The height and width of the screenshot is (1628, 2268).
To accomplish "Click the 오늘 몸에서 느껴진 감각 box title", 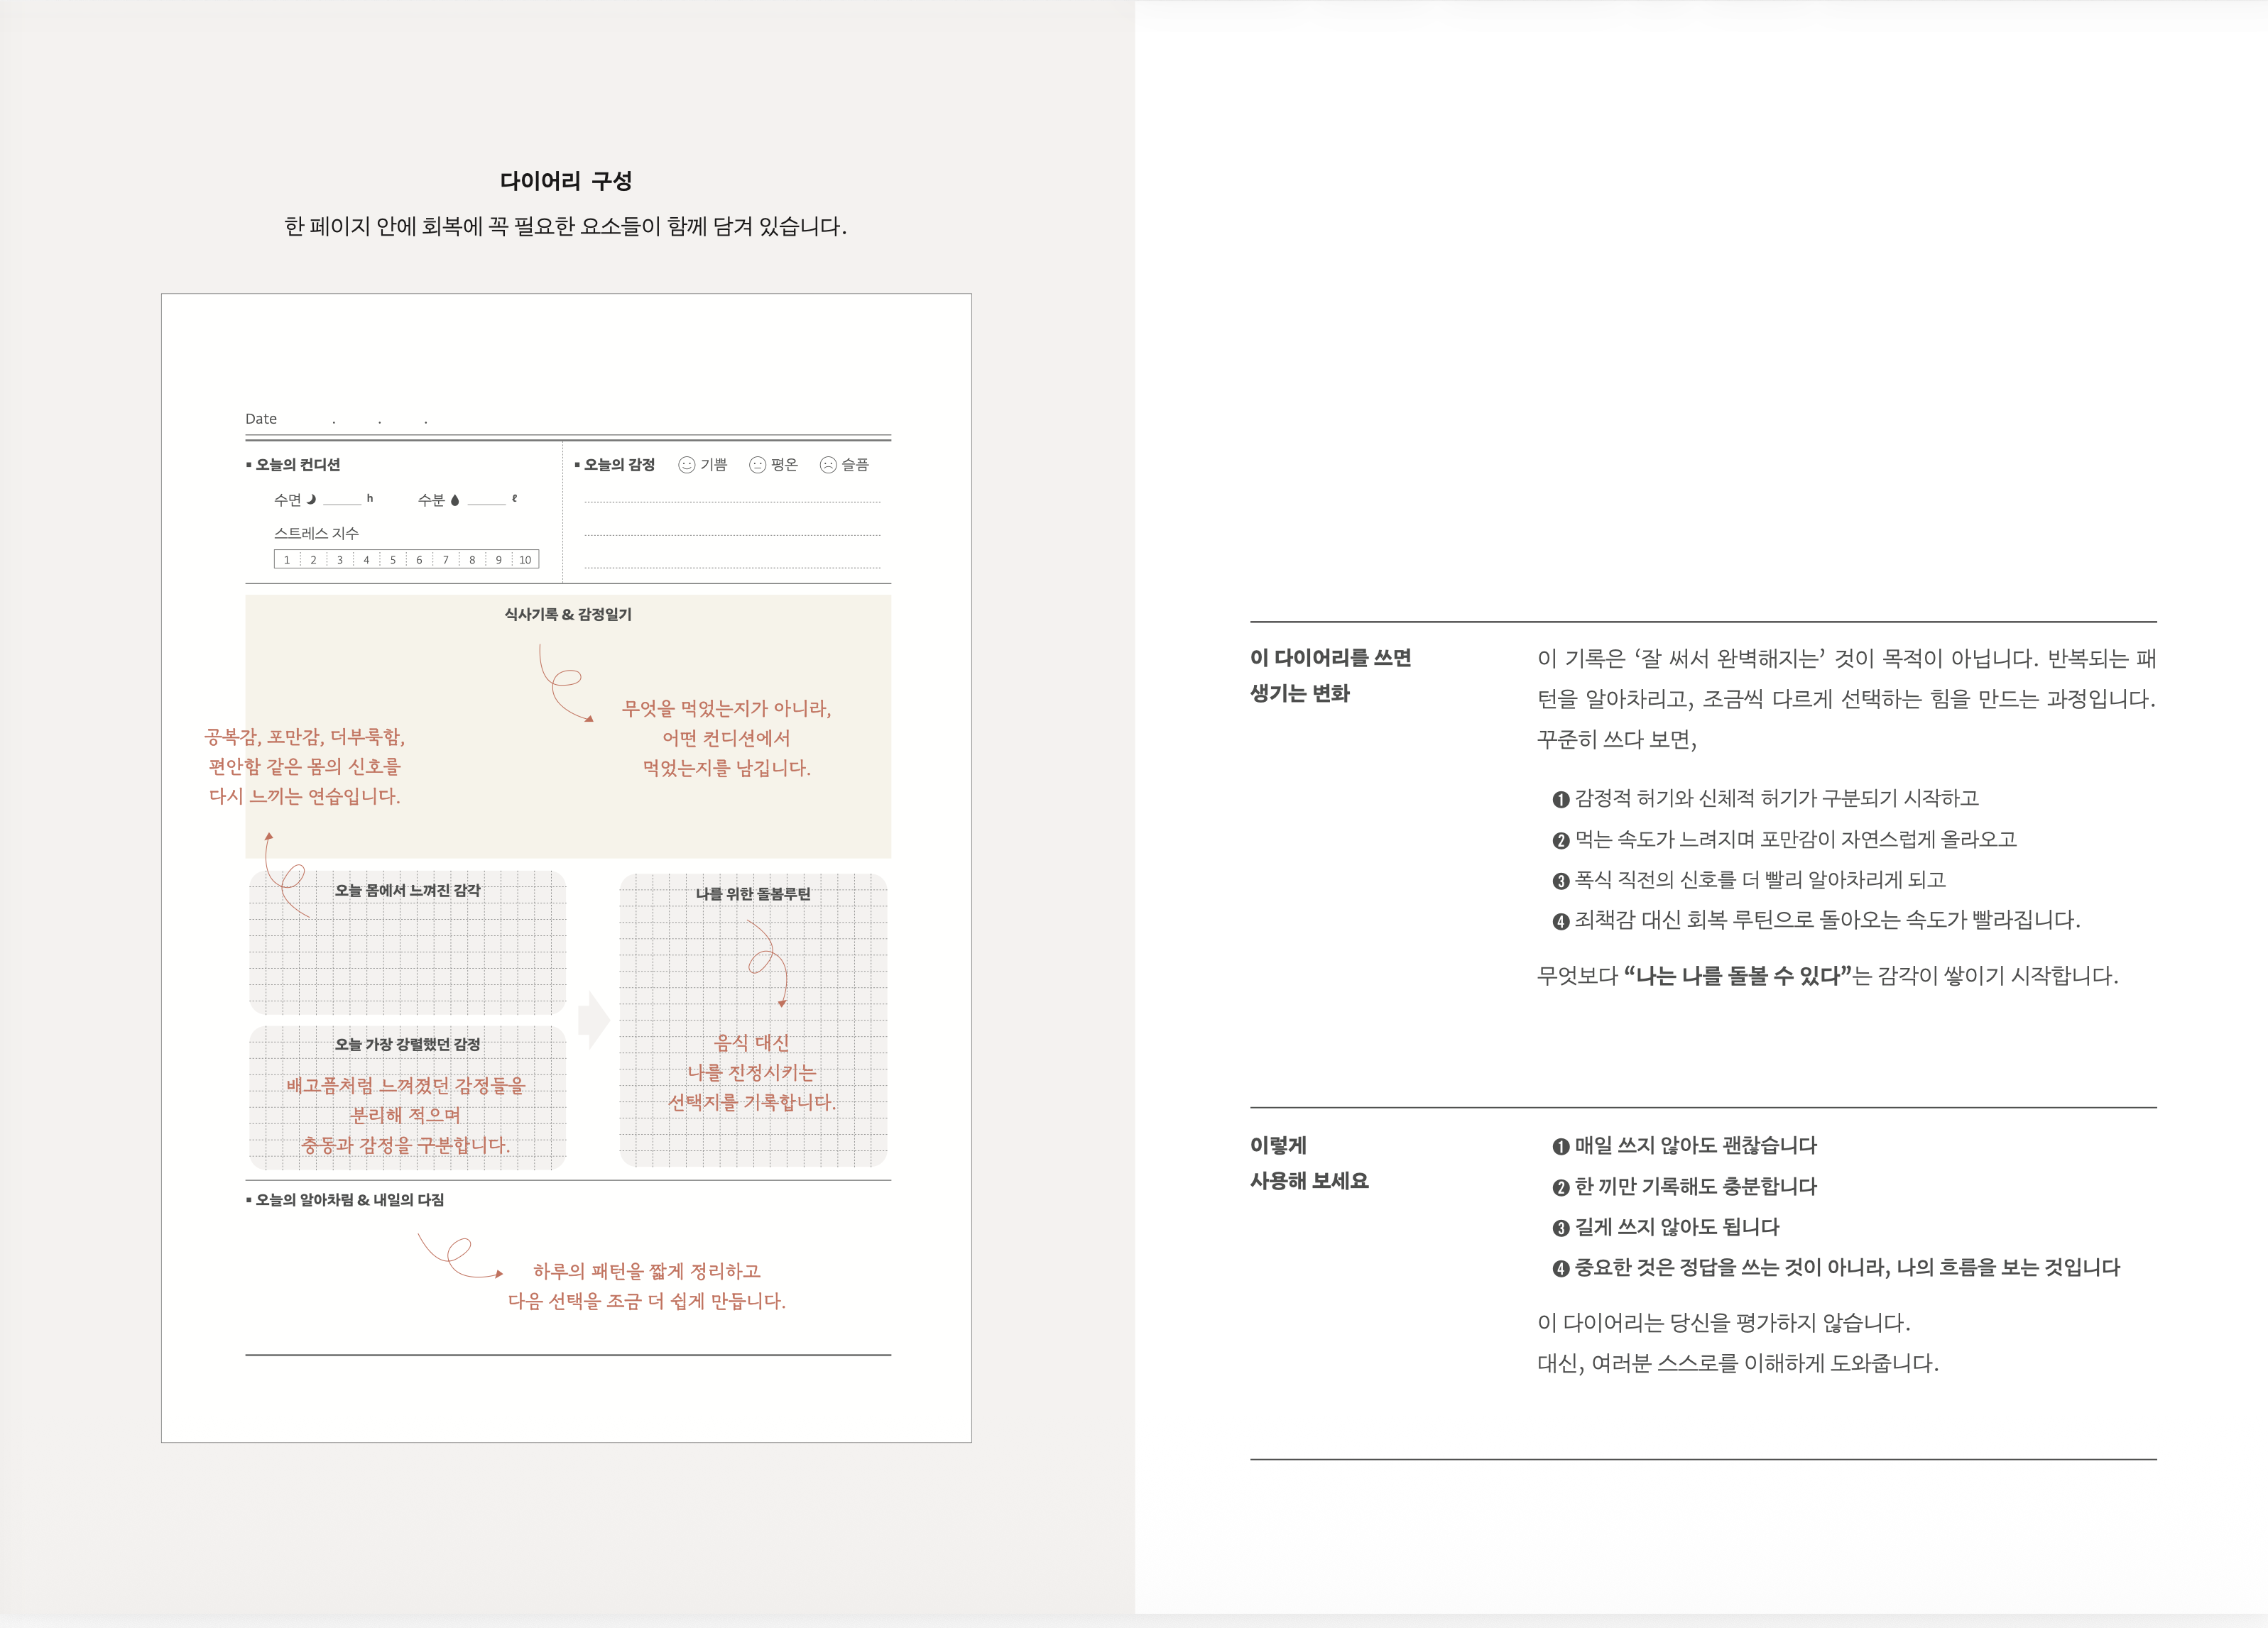I will 408,891.
